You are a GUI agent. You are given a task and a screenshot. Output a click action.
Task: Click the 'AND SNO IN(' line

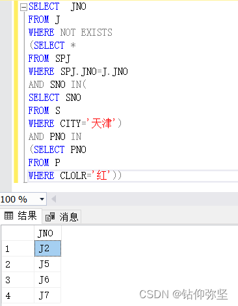58,85
